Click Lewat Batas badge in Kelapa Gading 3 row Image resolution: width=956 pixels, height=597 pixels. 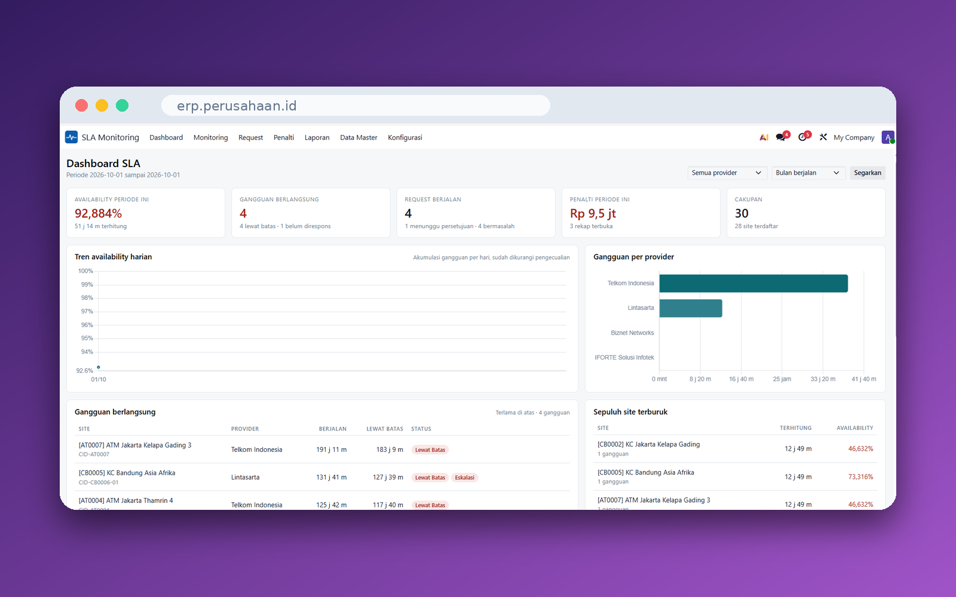pyautogui.click(x=430, y=450)
